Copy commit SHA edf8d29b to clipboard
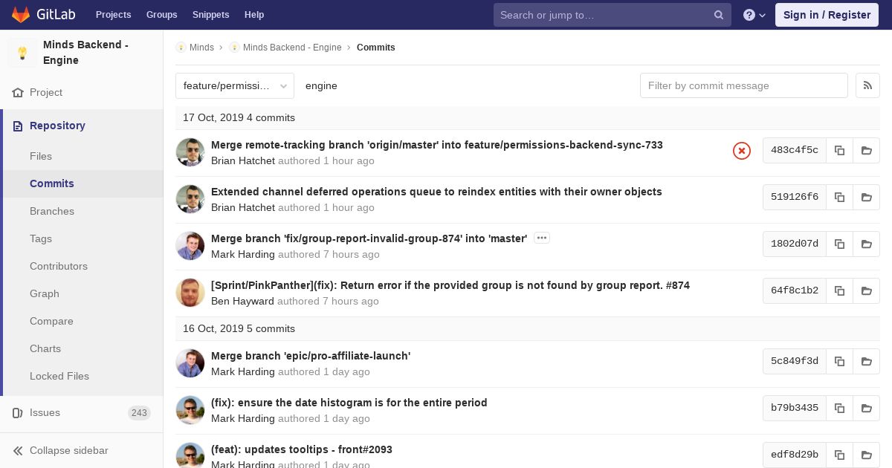 click(839, 455)
